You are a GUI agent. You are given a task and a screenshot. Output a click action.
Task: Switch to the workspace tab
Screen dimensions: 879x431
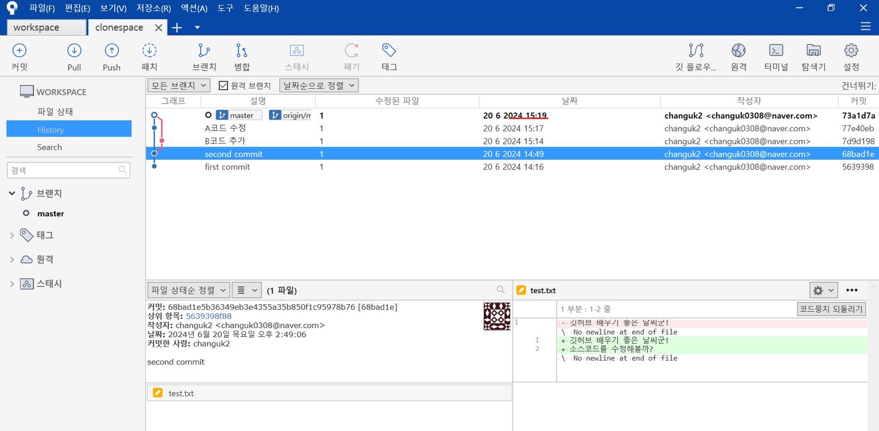(46, 27)
